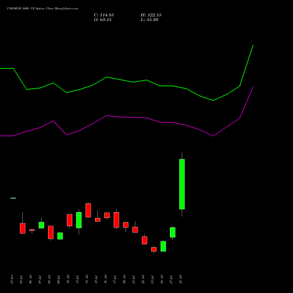
Task: Select the tall red candle for 17 Jul
Action: (x=117, y=220)
